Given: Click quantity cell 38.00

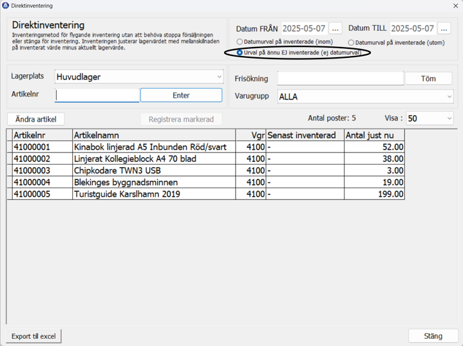Looking at the screenshot, I should pyautogui.click(x=374, y=159).
